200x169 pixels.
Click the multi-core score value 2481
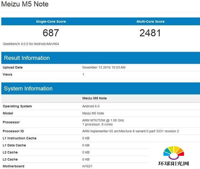150,33
